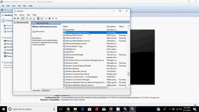Select the Volume Shadow Copy row

95,46
